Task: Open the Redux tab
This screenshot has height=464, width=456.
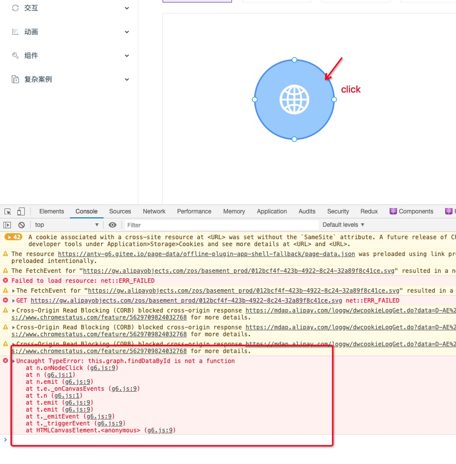Action: tap(369, 211)
